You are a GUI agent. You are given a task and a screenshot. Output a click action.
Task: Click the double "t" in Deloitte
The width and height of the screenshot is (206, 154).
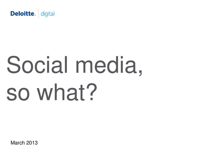point(28,14)
